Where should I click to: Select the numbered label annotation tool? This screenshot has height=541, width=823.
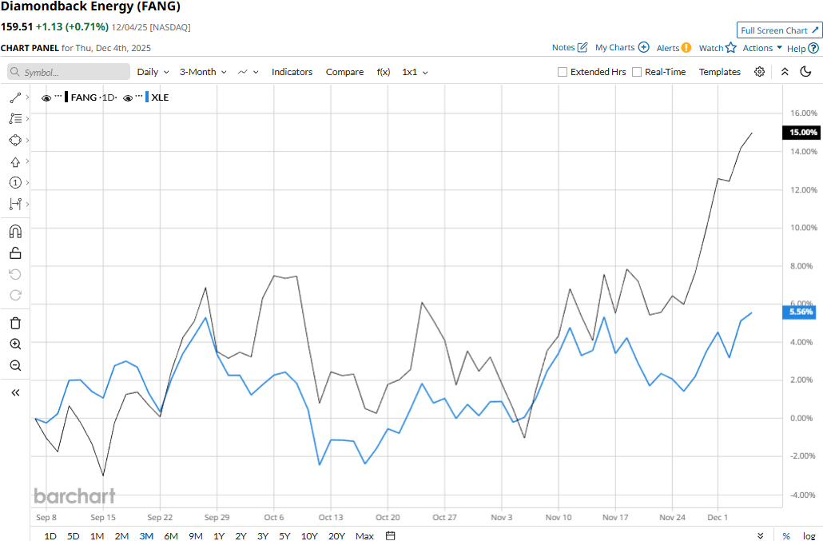pyautogui.click(x=15, y=183)
